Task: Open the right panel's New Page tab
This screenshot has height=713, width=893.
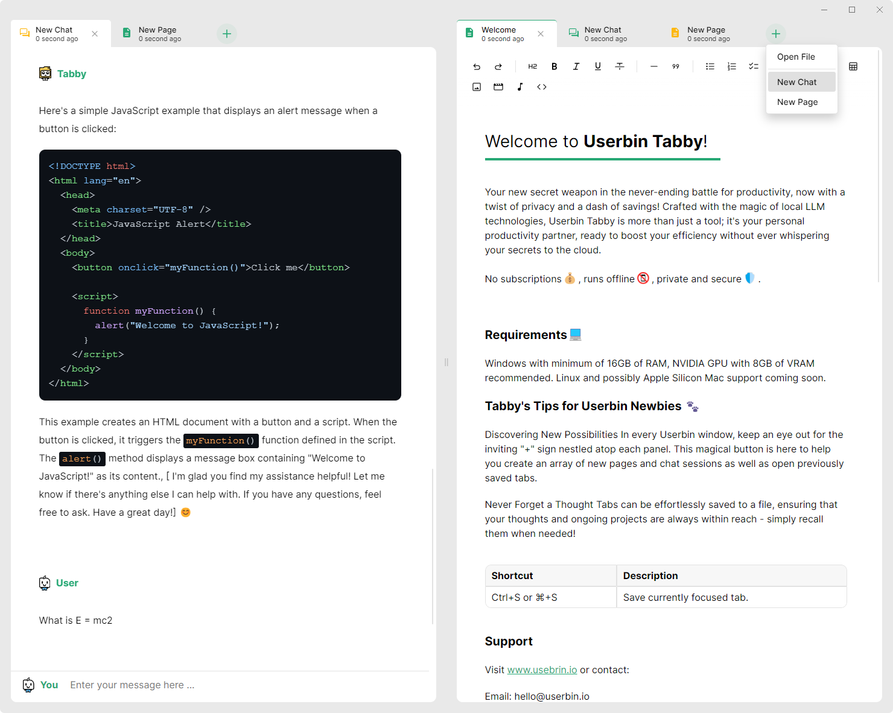Action: [x=708, y=34]
